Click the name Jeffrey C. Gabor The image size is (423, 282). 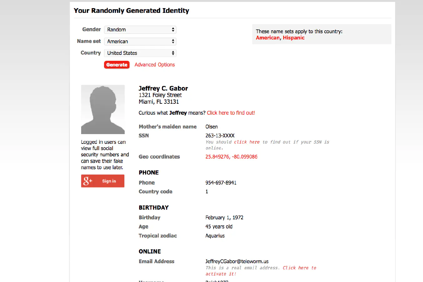coord(163,88)
